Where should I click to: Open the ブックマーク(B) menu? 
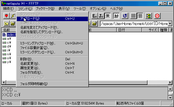(45, 9)
